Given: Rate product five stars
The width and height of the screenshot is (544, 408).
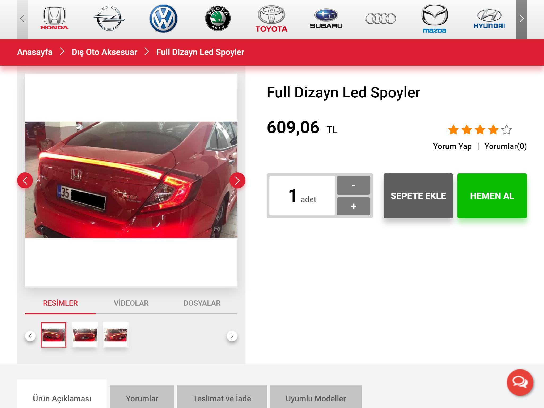Looking at the screenshot, I should pyautogui.click(x=507, y=130).
